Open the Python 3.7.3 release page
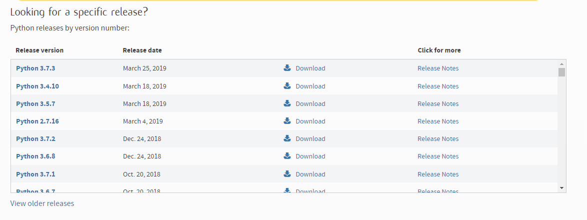 pyautogui.click(x=35, y=68)
